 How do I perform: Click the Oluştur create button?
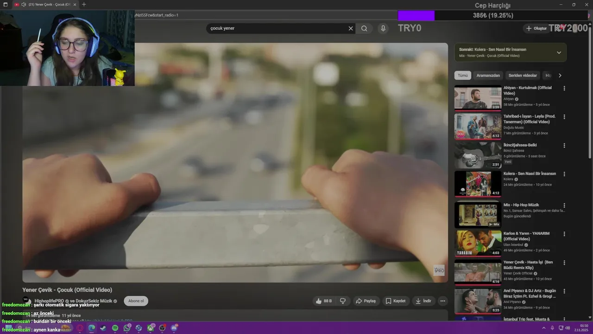pos(536,28)
